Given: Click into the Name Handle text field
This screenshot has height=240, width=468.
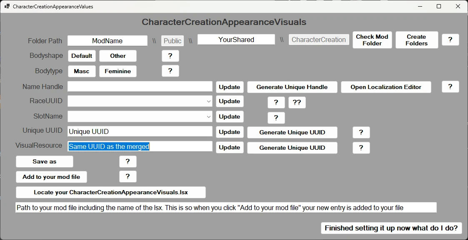Looking at the screenshot, I should coord(140,87).
